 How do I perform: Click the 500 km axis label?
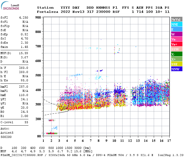(x=38, y=75)
